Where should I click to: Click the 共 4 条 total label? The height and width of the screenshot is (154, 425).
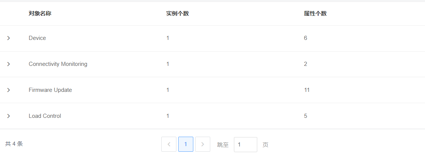coord(14,144)
